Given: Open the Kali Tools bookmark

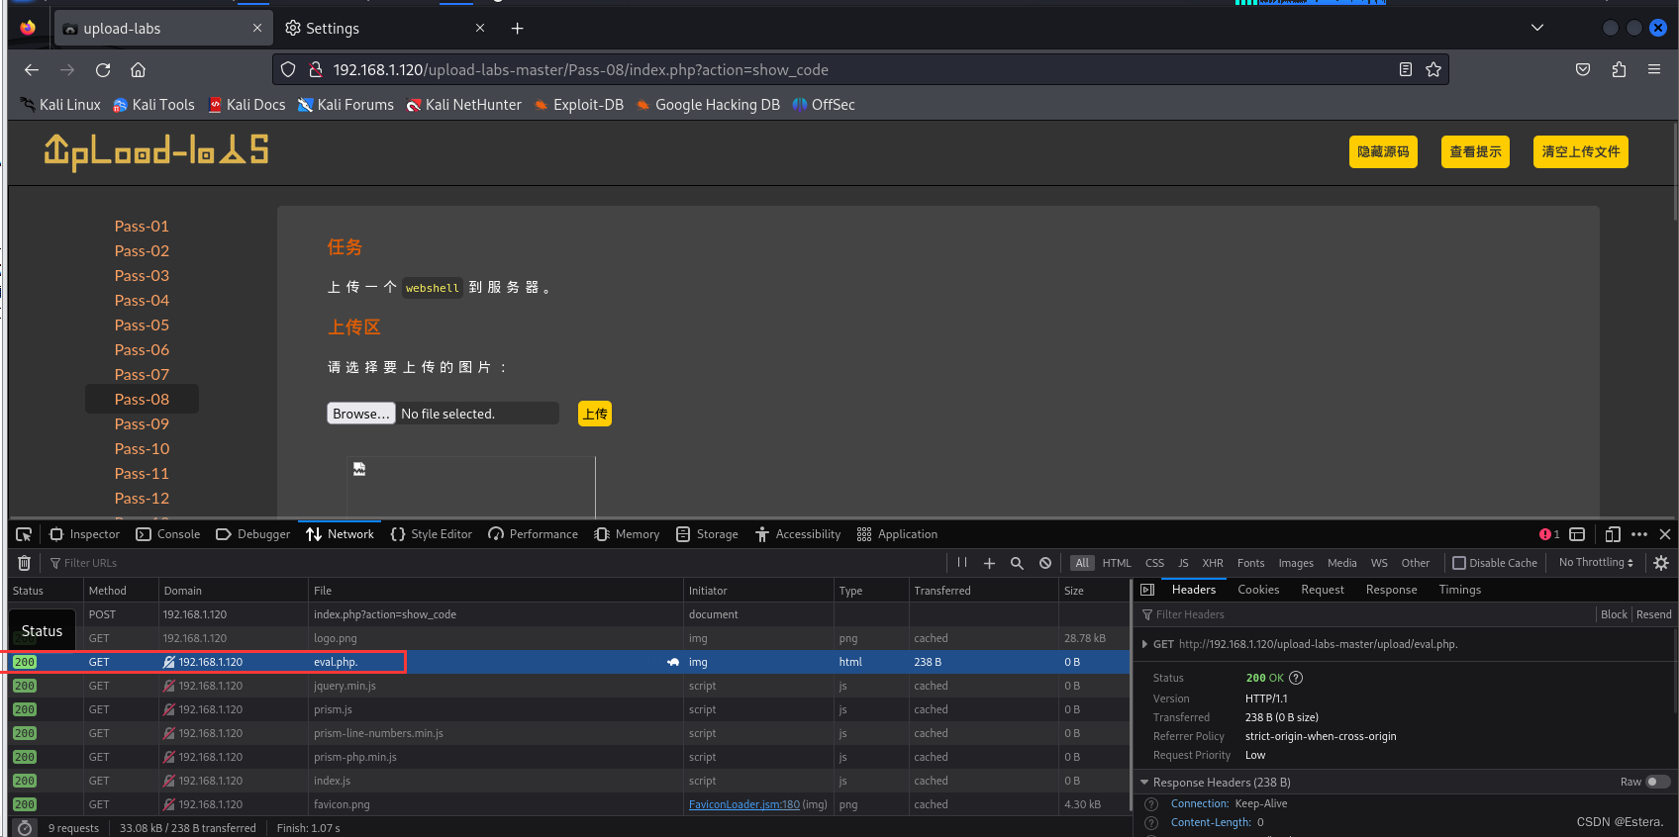Looking at the screenshot, I should point(153,105).
